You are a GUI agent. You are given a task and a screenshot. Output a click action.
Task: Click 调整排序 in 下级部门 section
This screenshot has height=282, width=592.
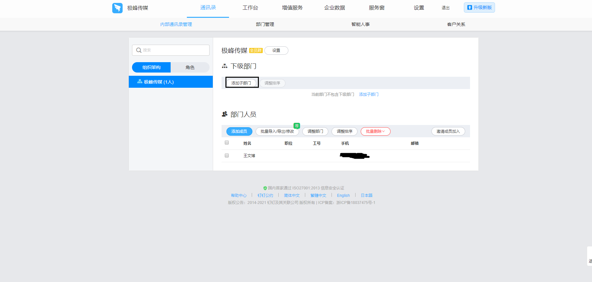(x=272, y=83)
